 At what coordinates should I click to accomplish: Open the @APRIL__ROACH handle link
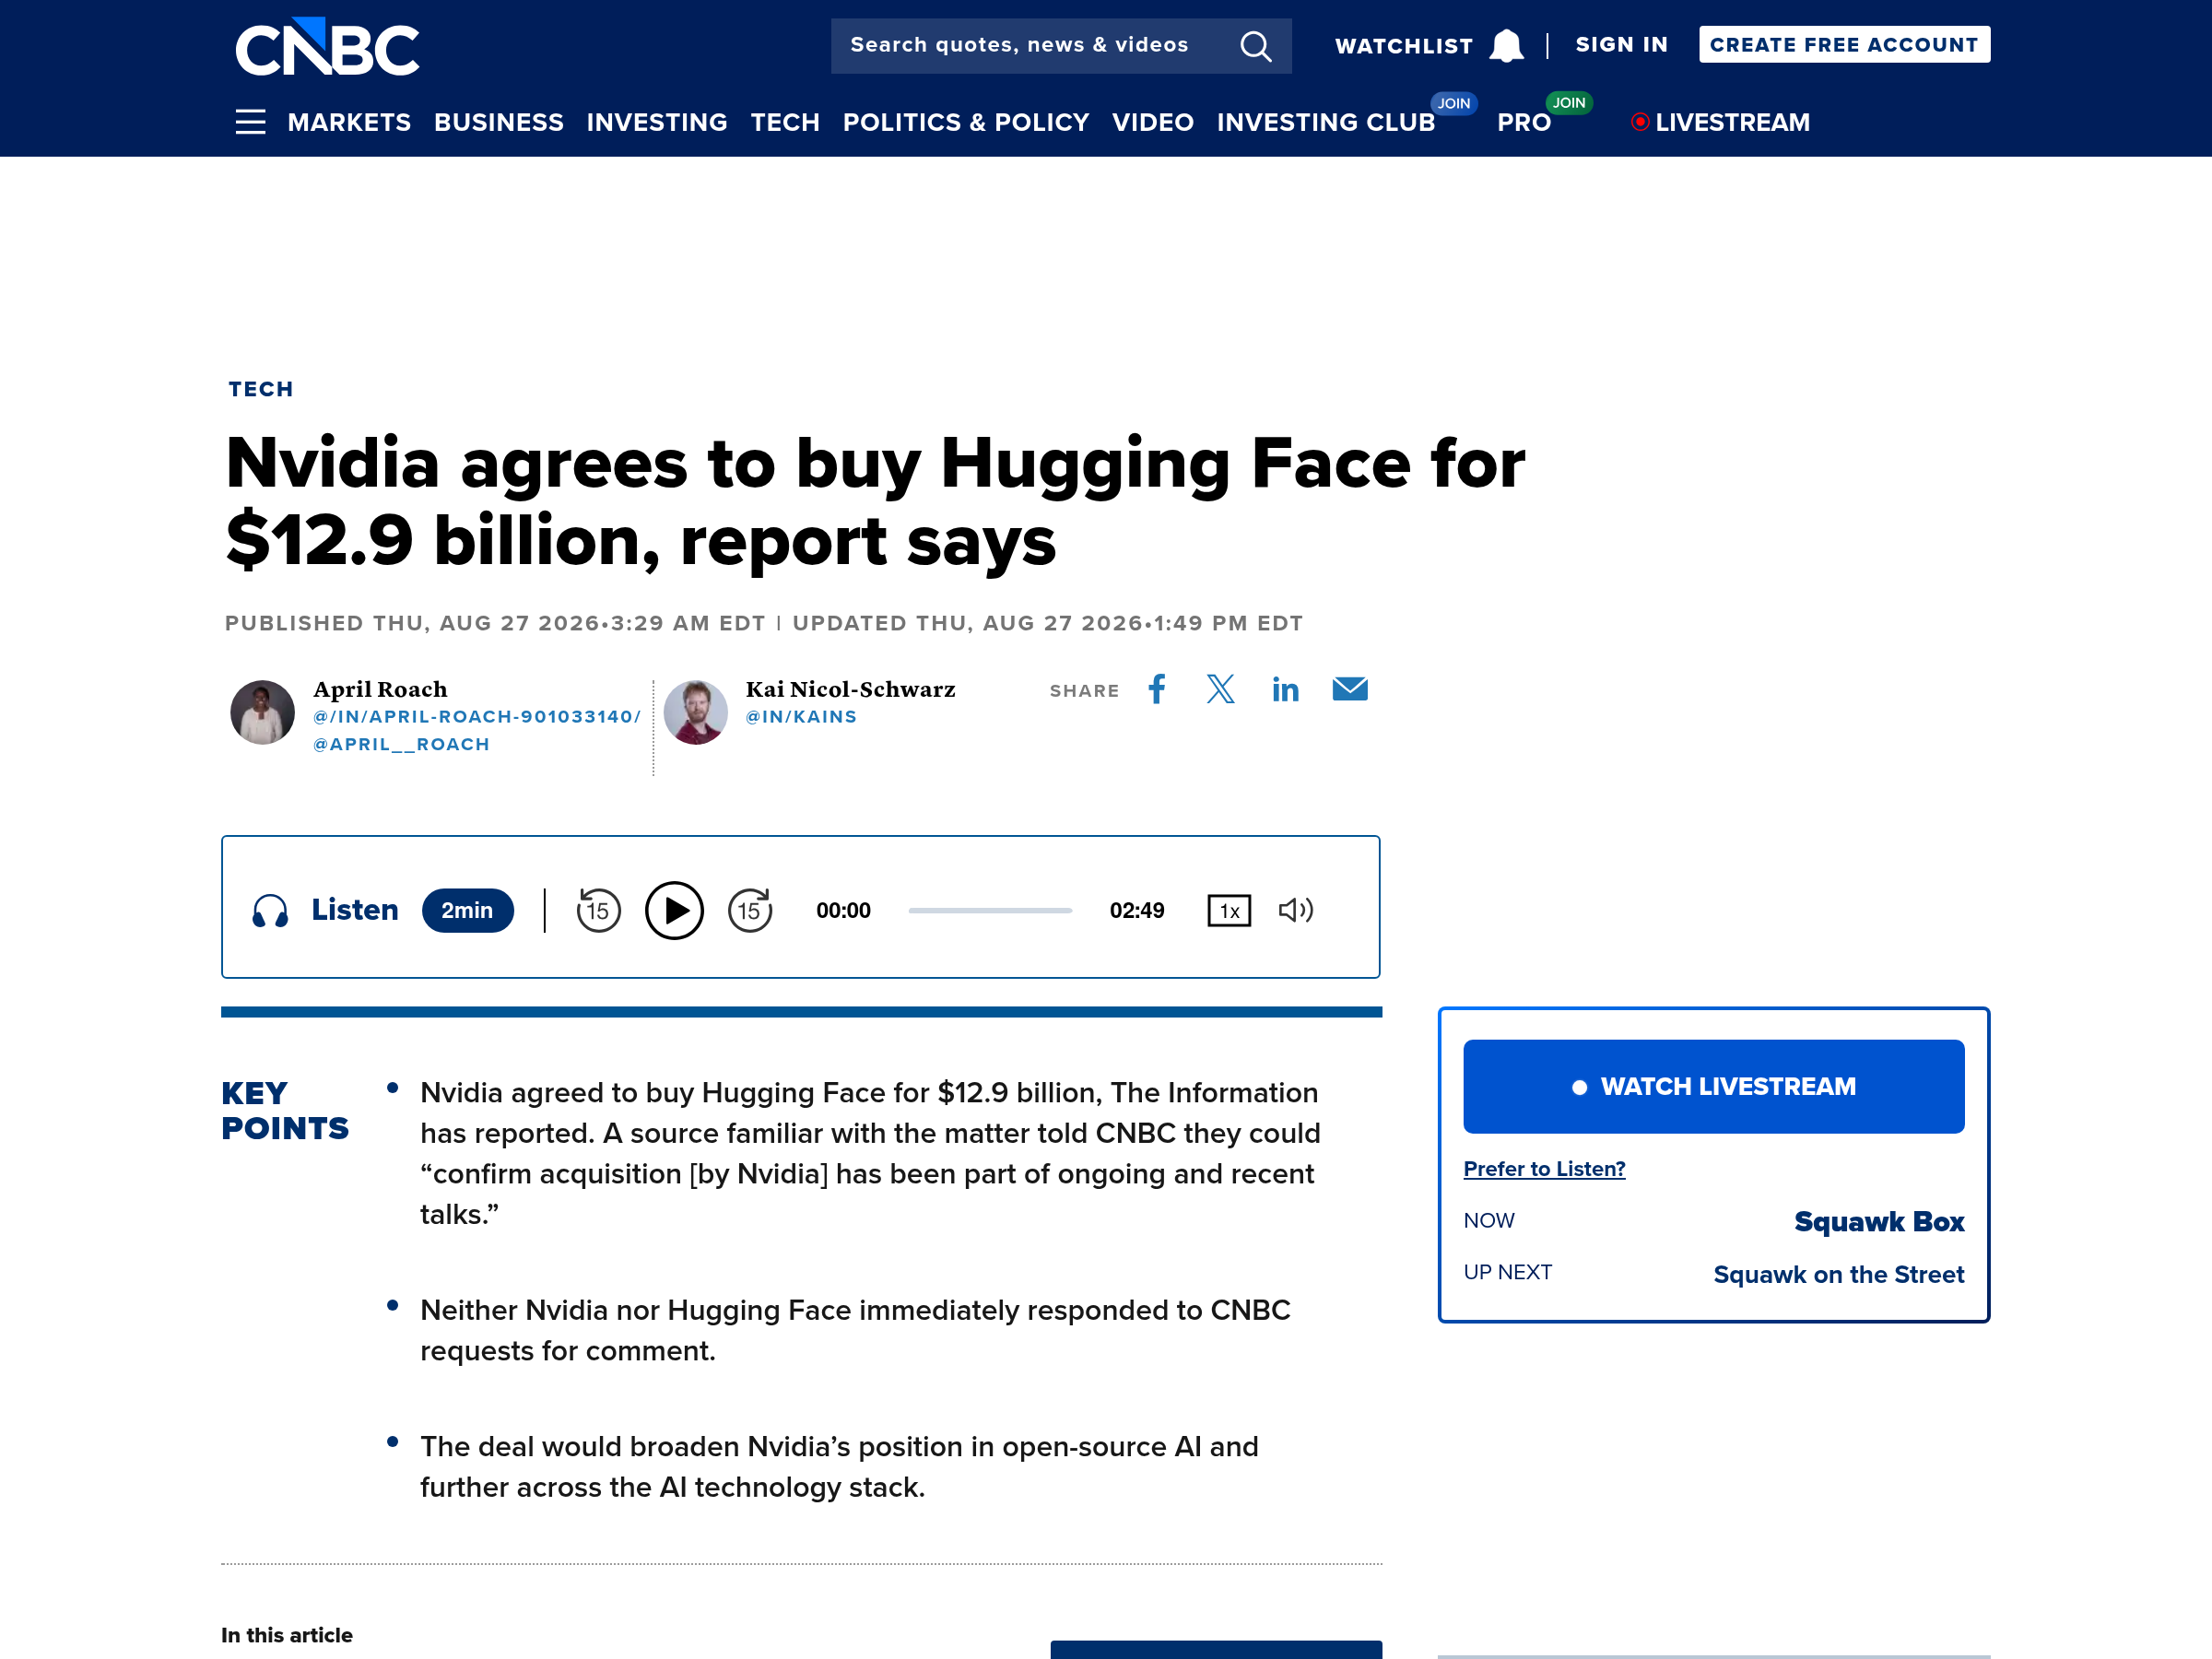[x=401, y=744]
